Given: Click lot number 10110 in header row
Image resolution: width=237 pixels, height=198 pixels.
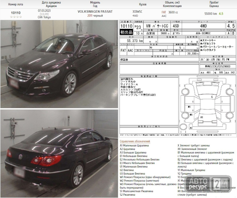Looking at the screenshot, I should pos(16,13).
